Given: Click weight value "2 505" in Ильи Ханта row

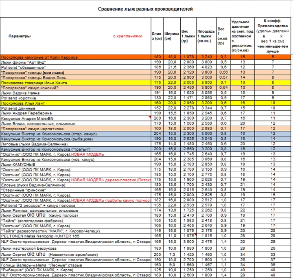Looking at the screenshot, I should pyautogui.click(x=188, y=82).
